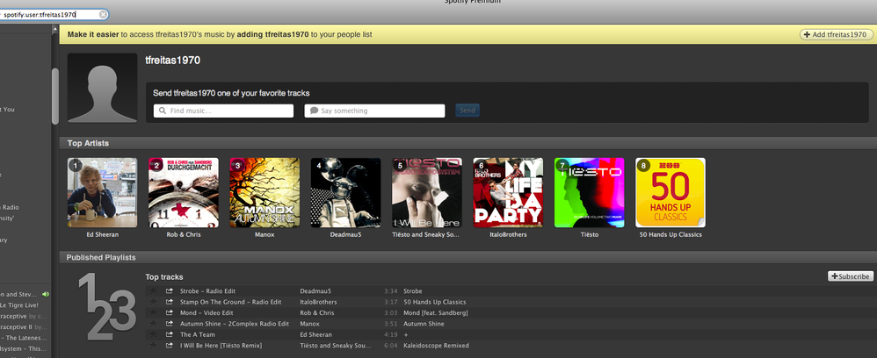Click the sidebar scrollbar up arrow
This screenshot has width=877, height=358.
pyautogui.click(x=54, y=28)
